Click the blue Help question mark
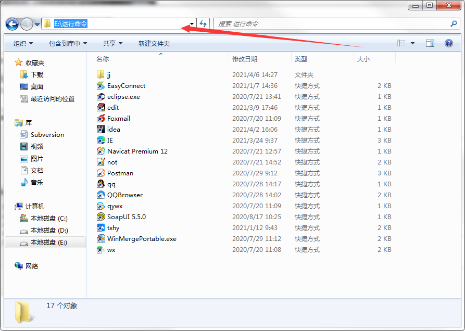Image resolution: width=465 pixels, height=331 pixels. (x=449, y=43)
